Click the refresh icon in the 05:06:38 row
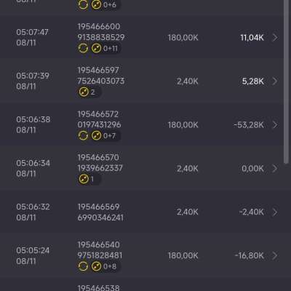Viewport: 291px width, 291px height. click(x=83, y=135)
